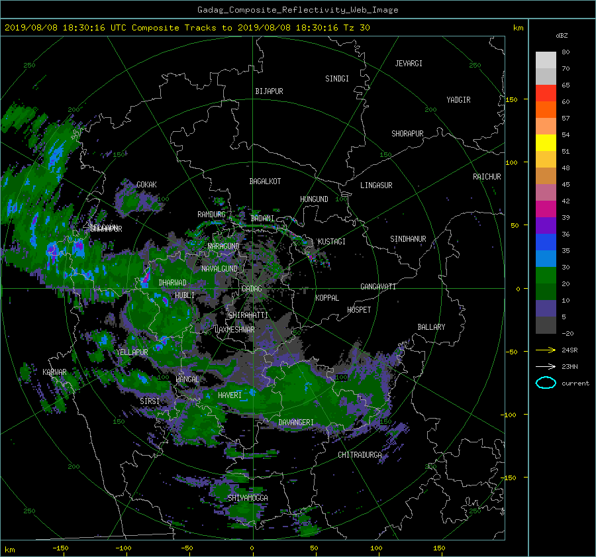This screenshot has width=596, height=557.
Task: Click the SHIRAHATTI city label
Action: (x=248, y=315)
